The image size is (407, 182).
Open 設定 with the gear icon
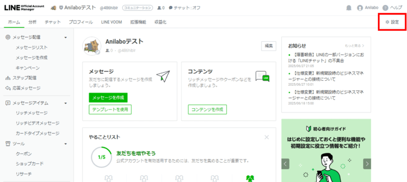pyautogui.click(x=392, y=22)
